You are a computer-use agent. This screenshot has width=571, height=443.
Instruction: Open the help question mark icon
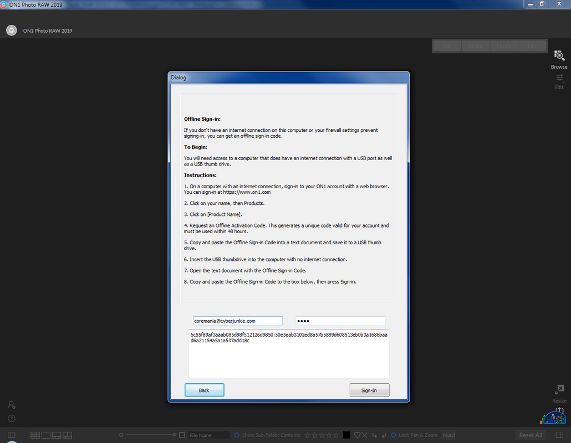(12, 418)
